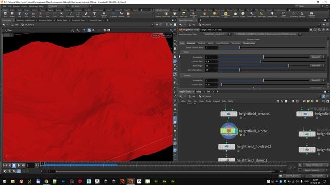Switch to the Advanced parameter tab
This screenshot has width=330, height=185.
pyautogui.click(x=191, y=43)
